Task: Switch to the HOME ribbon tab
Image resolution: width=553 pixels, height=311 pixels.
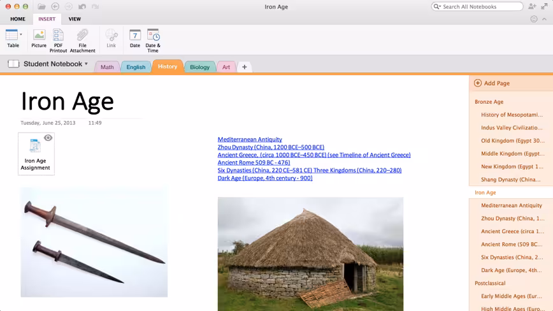Action: [18, 19]
